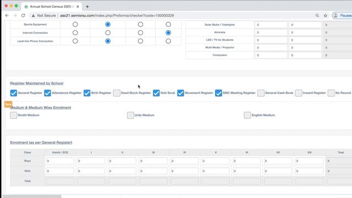The height and width of the screenshot is (198, 352).
Task: Click the horizontal scrollbar at page bottom
Action: 32,196
